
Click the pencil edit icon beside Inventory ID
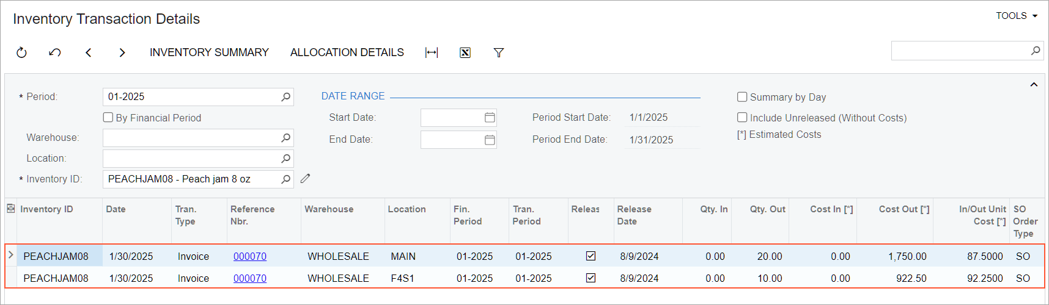point(305,179)
